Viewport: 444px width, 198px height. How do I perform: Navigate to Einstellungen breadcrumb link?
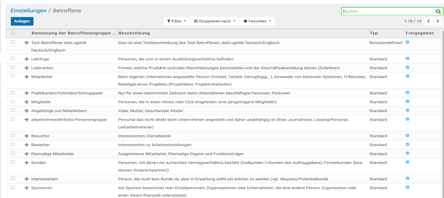pos(29,10)
